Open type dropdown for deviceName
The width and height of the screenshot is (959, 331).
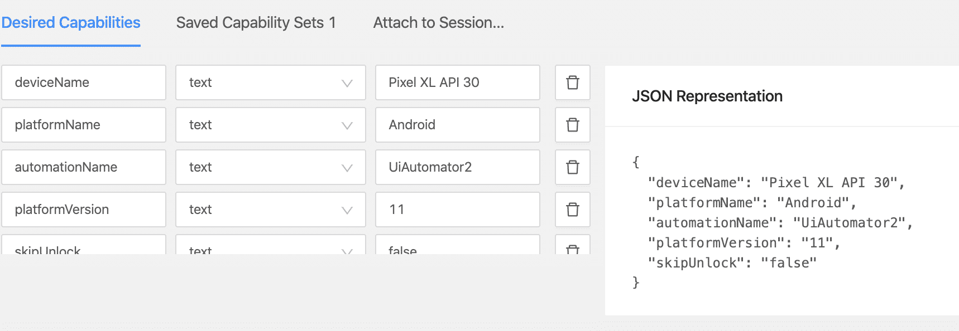tap(271, 82)
